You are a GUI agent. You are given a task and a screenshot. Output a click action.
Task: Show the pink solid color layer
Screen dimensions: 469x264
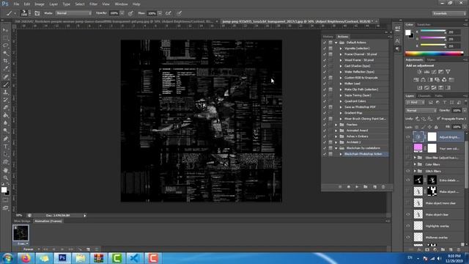[408, 148]
